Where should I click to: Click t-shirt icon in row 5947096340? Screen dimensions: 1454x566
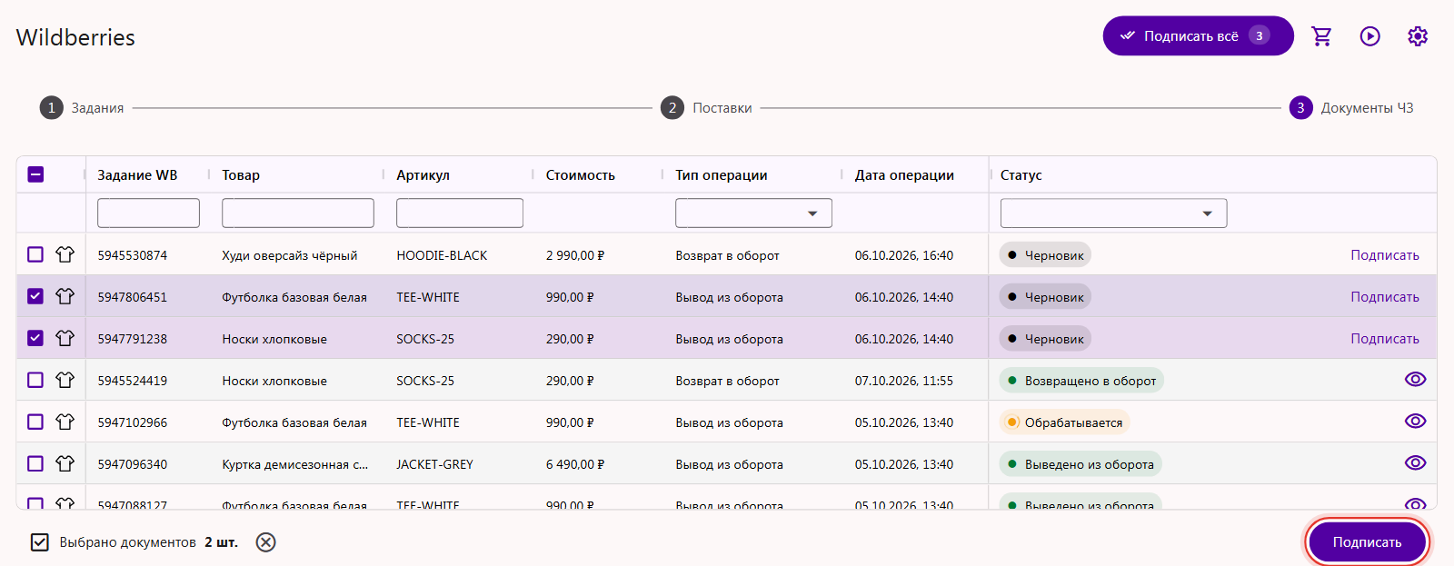coord(65,463)
